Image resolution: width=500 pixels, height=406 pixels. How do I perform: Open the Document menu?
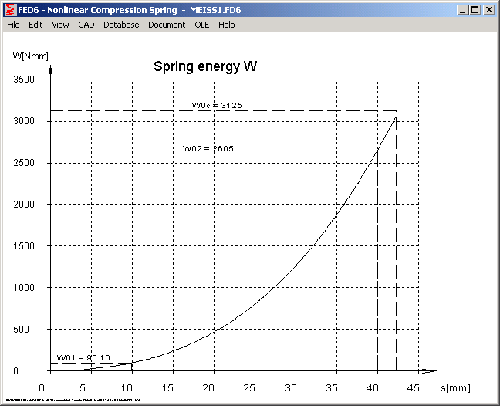pyautogui.click(x=167, y=25)
